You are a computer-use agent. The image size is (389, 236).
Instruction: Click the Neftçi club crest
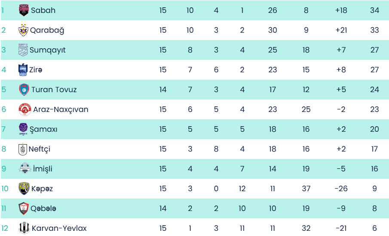(x=23, y=149)
